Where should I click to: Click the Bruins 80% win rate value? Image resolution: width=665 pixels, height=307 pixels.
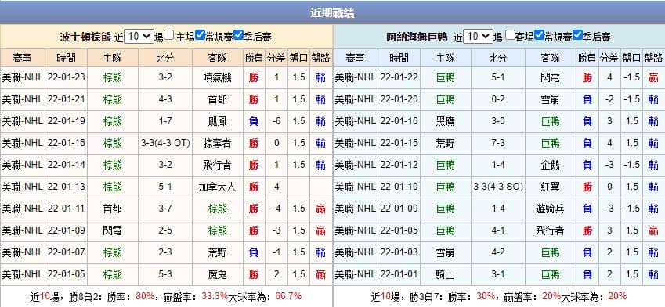(145, 296)
